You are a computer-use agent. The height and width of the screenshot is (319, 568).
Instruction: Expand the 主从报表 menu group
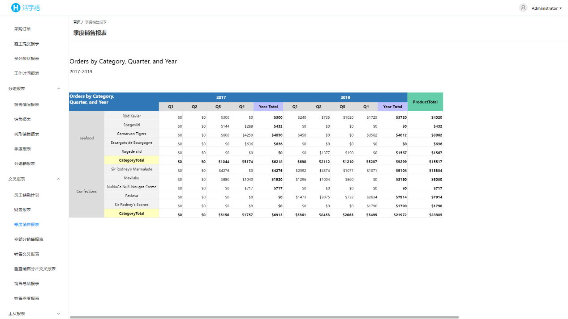[x=59, y=314]
